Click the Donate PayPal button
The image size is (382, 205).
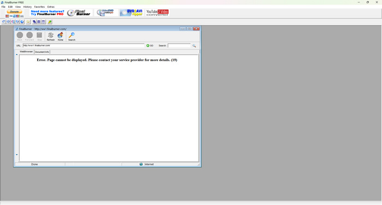pyautogui.click(x=14, y=11)
